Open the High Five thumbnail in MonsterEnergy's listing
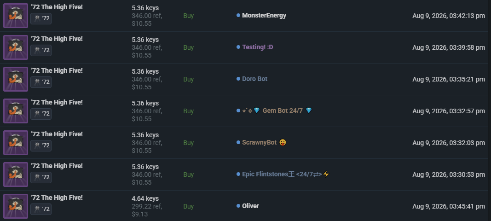This screenshot has height=221, width=491. pyautogui.click(x=16, y=16)
